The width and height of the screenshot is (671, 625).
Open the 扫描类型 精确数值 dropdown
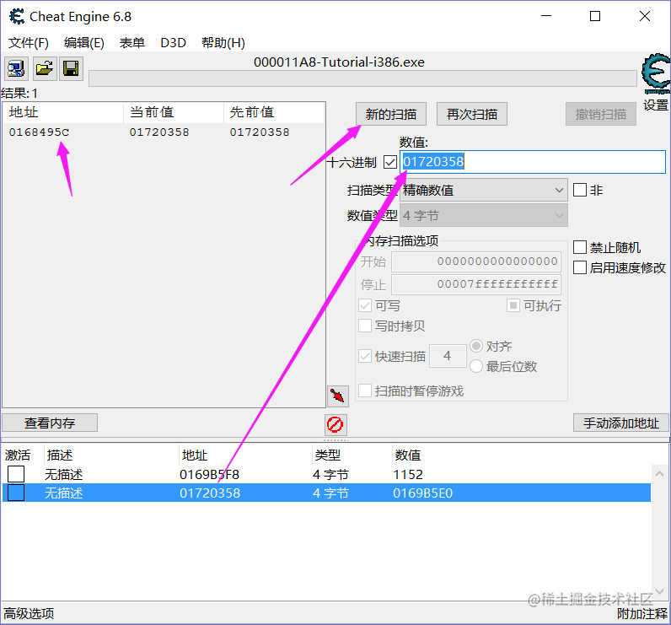(484, 190)
